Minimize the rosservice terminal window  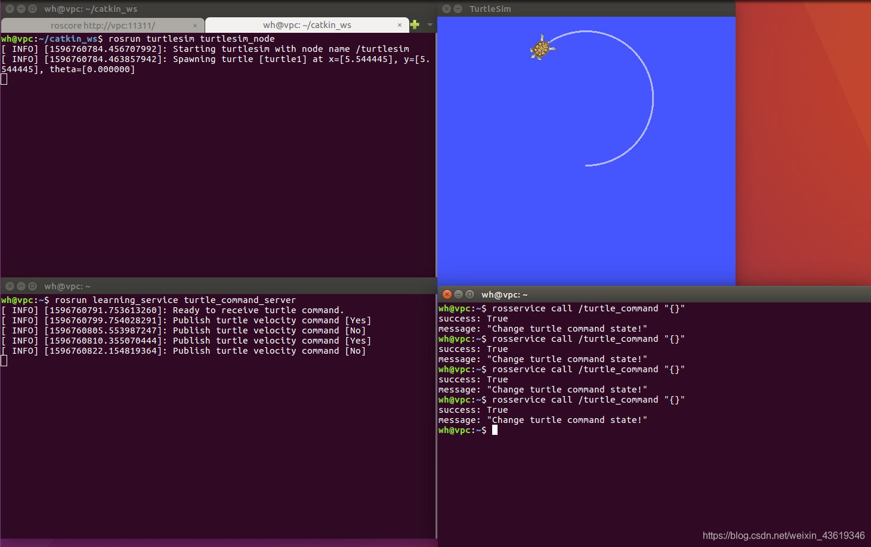[458, 294]
